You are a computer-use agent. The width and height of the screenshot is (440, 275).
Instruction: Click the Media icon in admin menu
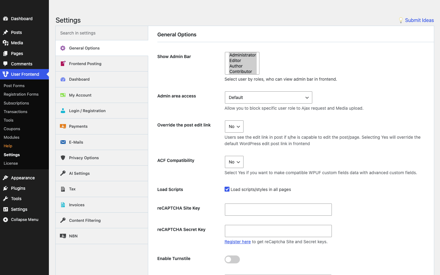[5, 43]
